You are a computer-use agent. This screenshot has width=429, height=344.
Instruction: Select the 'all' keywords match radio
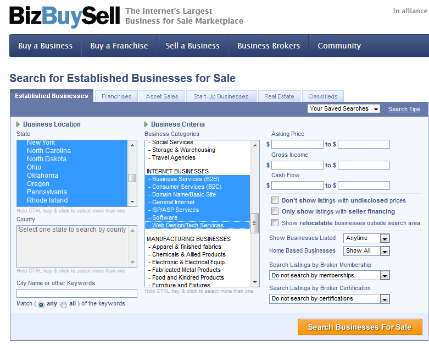pyautogui.click(x=64, y=304)
